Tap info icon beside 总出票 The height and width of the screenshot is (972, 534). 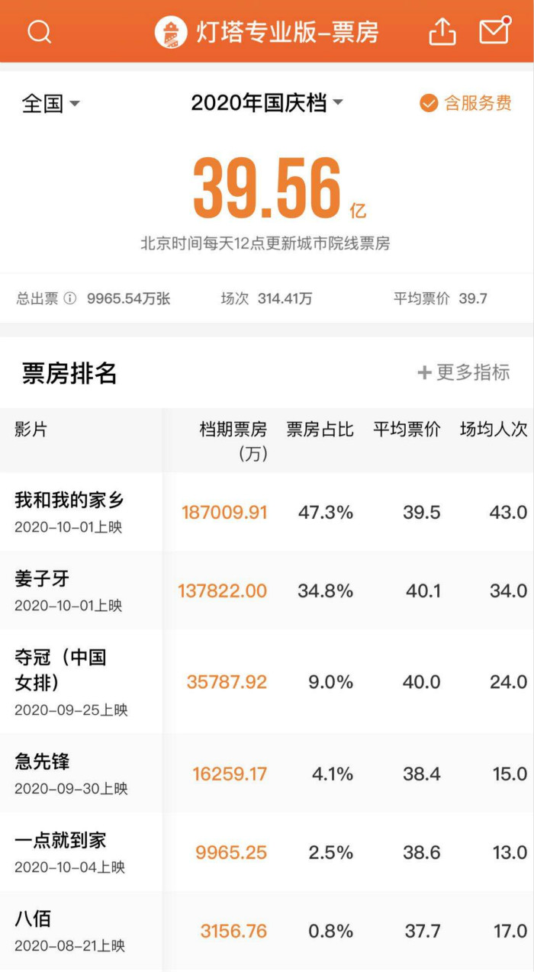[70, 298]
